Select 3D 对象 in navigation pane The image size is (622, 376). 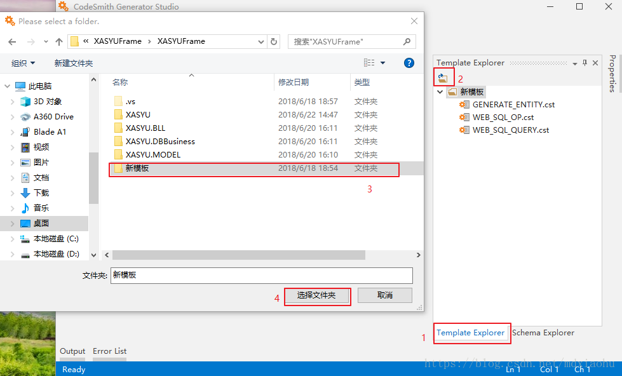coord(47,102)
